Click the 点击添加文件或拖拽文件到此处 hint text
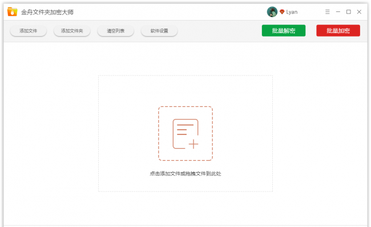The image size is (371, 227). (x=185, y=174)
